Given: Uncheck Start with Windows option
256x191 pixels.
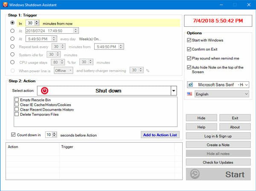Looking at the screenshot, I should (189, 40).
